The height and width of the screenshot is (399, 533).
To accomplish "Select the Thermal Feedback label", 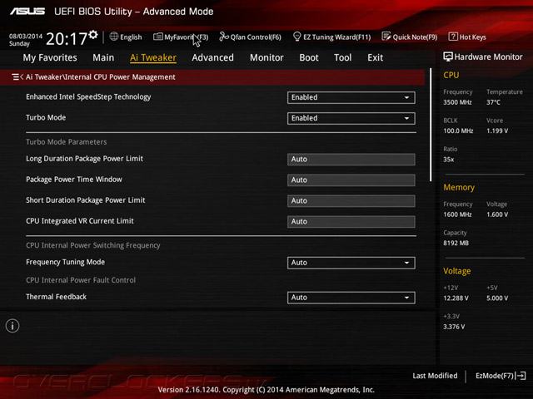I will (x=56, y=297).
